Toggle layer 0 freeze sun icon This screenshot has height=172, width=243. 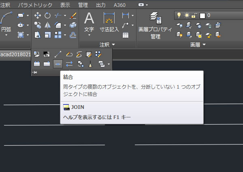(187, 15)
